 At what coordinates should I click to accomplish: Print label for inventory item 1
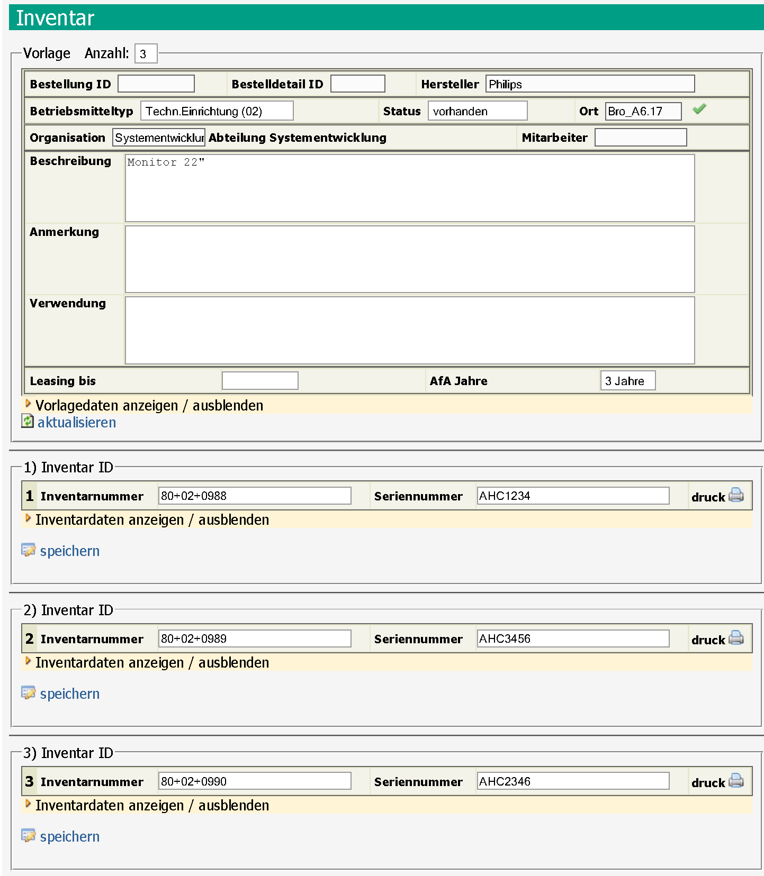[736, 495]
